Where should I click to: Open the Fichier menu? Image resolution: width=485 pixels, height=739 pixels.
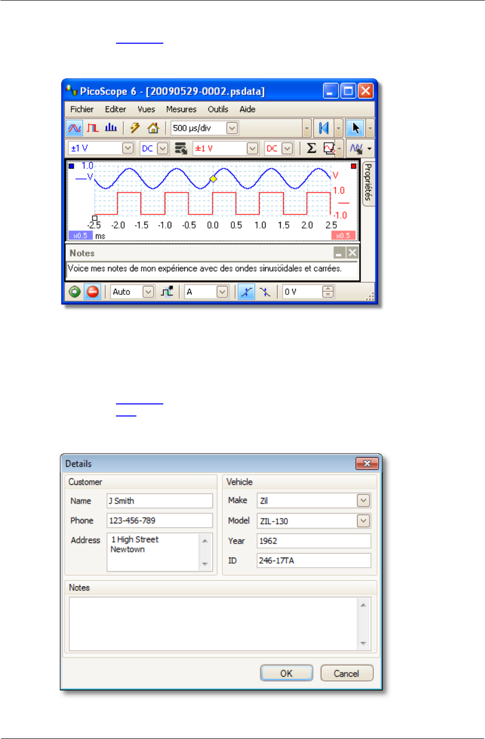click(x=82, y=109)
